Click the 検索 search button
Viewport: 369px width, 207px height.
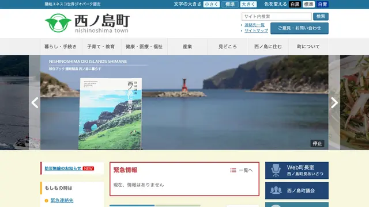coord(321,17)
